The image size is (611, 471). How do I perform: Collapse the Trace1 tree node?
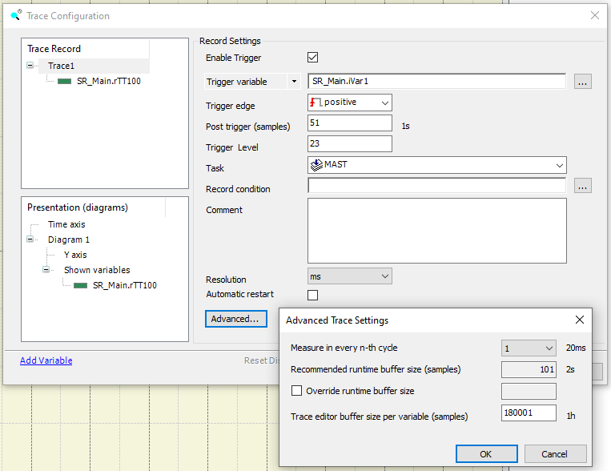coord(30,66)
